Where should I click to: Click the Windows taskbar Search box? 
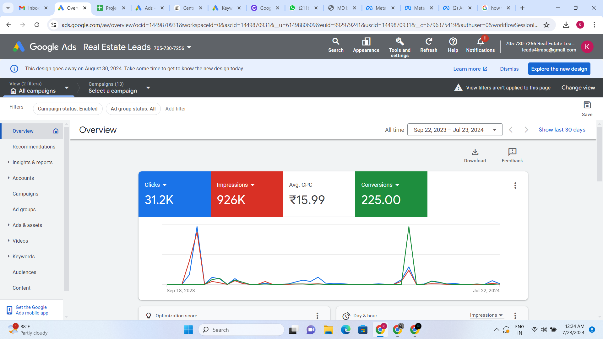[x=241, y=330]
